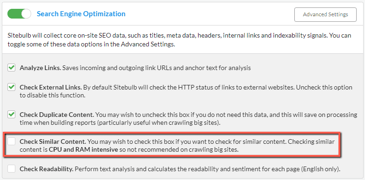Viewport: 365px width, 180px height.
Task: Toggle off the Search Engine Optimization switch
Action: tap(19, 14)
